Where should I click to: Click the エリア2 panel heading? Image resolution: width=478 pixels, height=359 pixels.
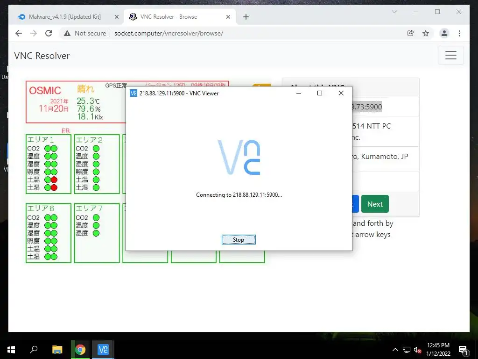(89, 140)
